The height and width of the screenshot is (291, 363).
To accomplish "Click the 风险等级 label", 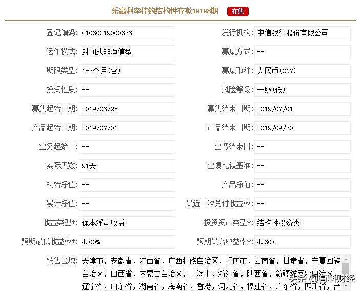I will point(237,90).
